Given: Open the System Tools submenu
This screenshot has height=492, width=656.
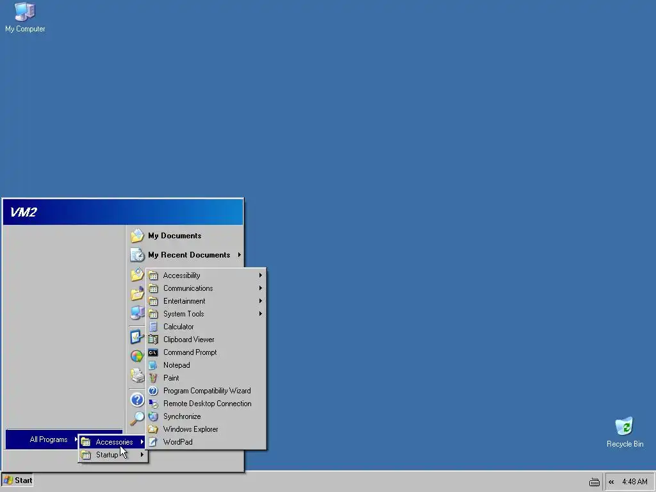Looking at the screenshot, I should (x=206, y=314).
